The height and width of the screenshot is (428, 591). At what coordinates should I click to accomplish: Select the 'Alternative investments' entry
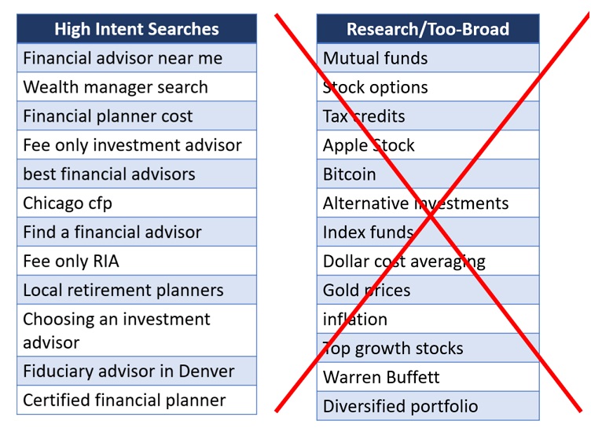(x=416, y=203)
